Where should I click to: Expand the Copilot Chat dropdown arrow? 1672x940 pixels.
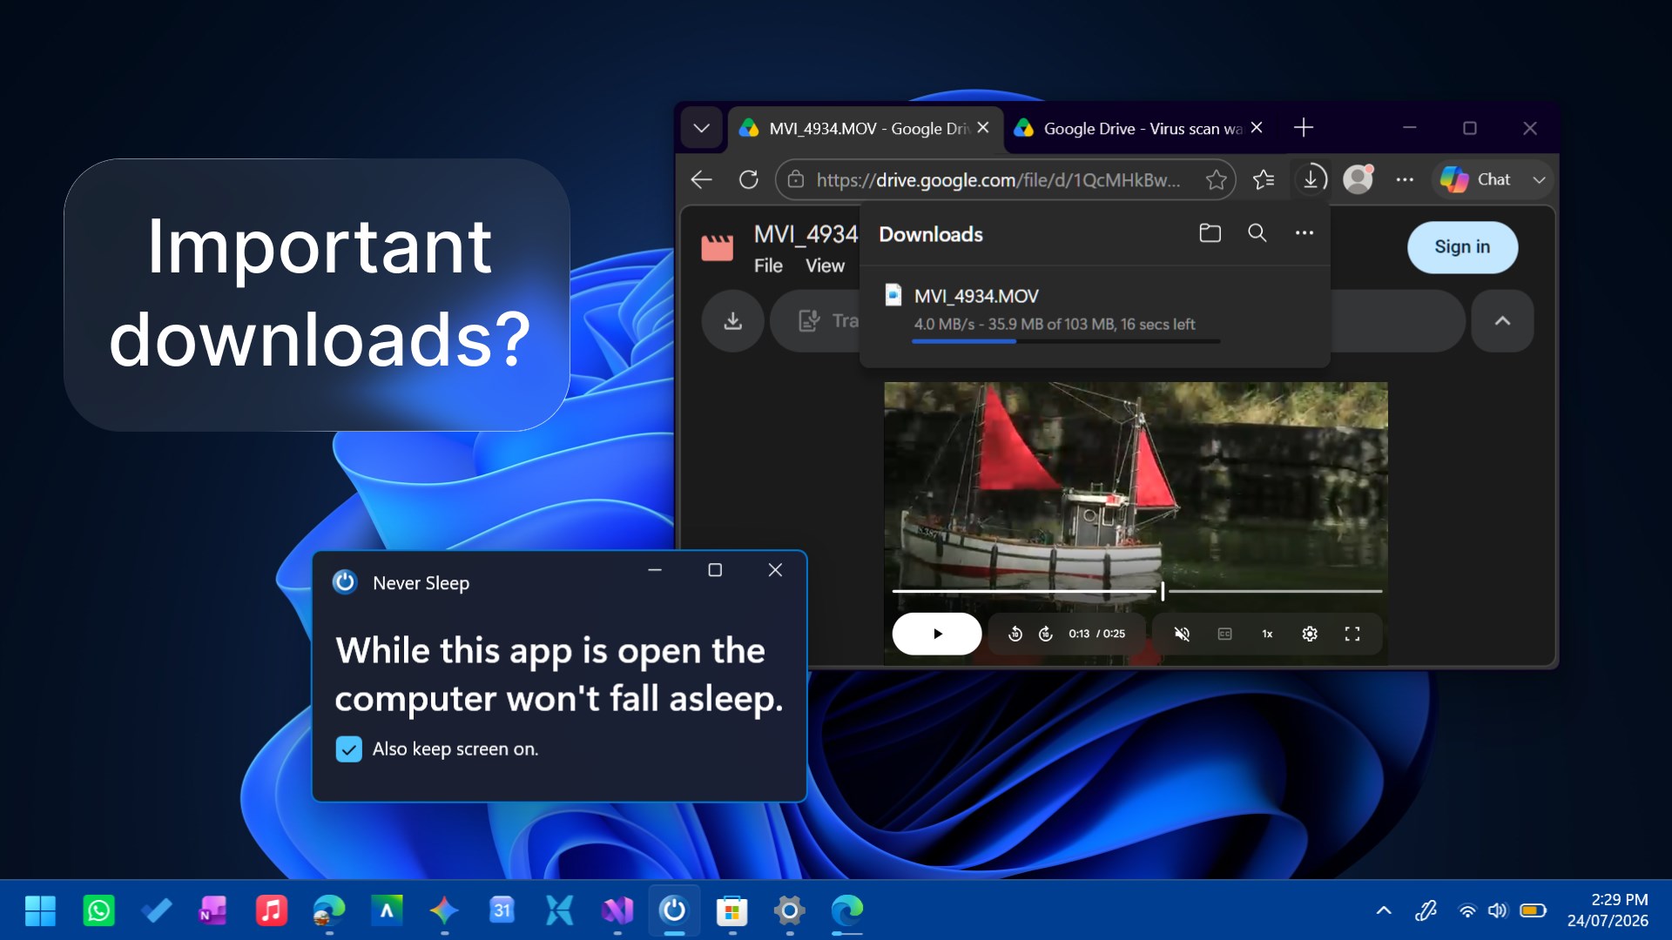tap(1539, 179)
